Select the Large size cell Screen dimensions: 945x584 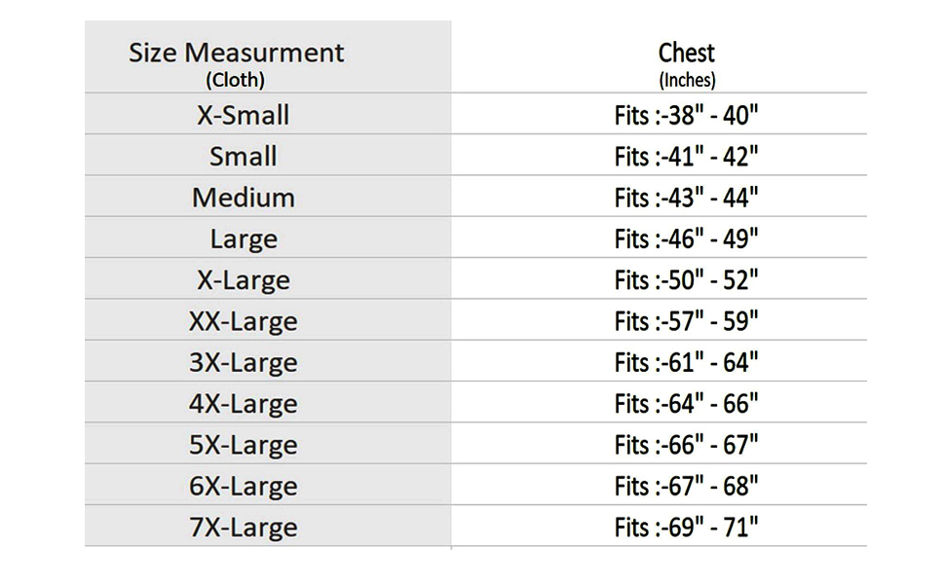[244, 238]
